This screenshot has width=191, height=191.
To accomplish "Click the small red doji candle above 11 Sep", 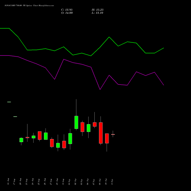I will point(113,134).
